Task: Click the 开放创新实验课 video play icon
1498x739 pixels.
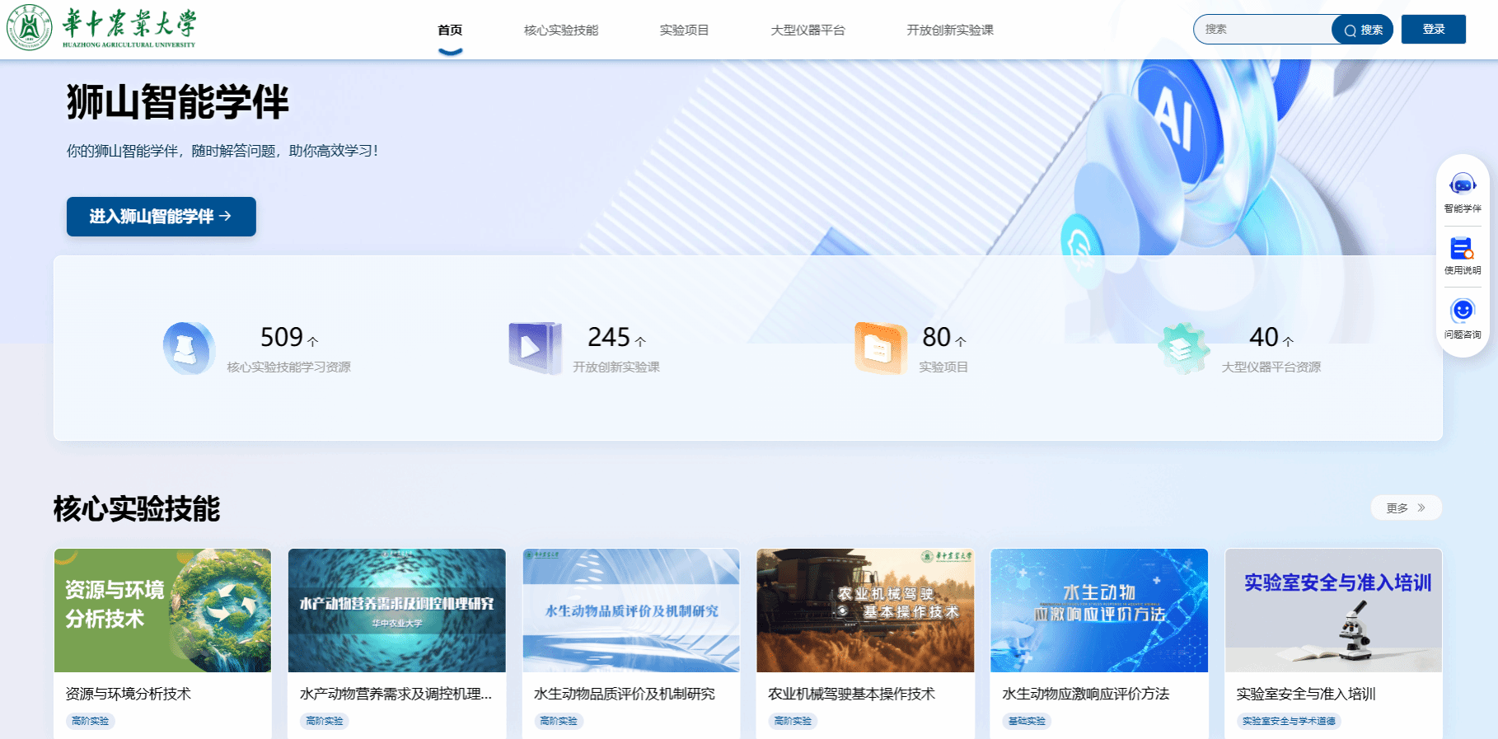Action: click(534, 348)
